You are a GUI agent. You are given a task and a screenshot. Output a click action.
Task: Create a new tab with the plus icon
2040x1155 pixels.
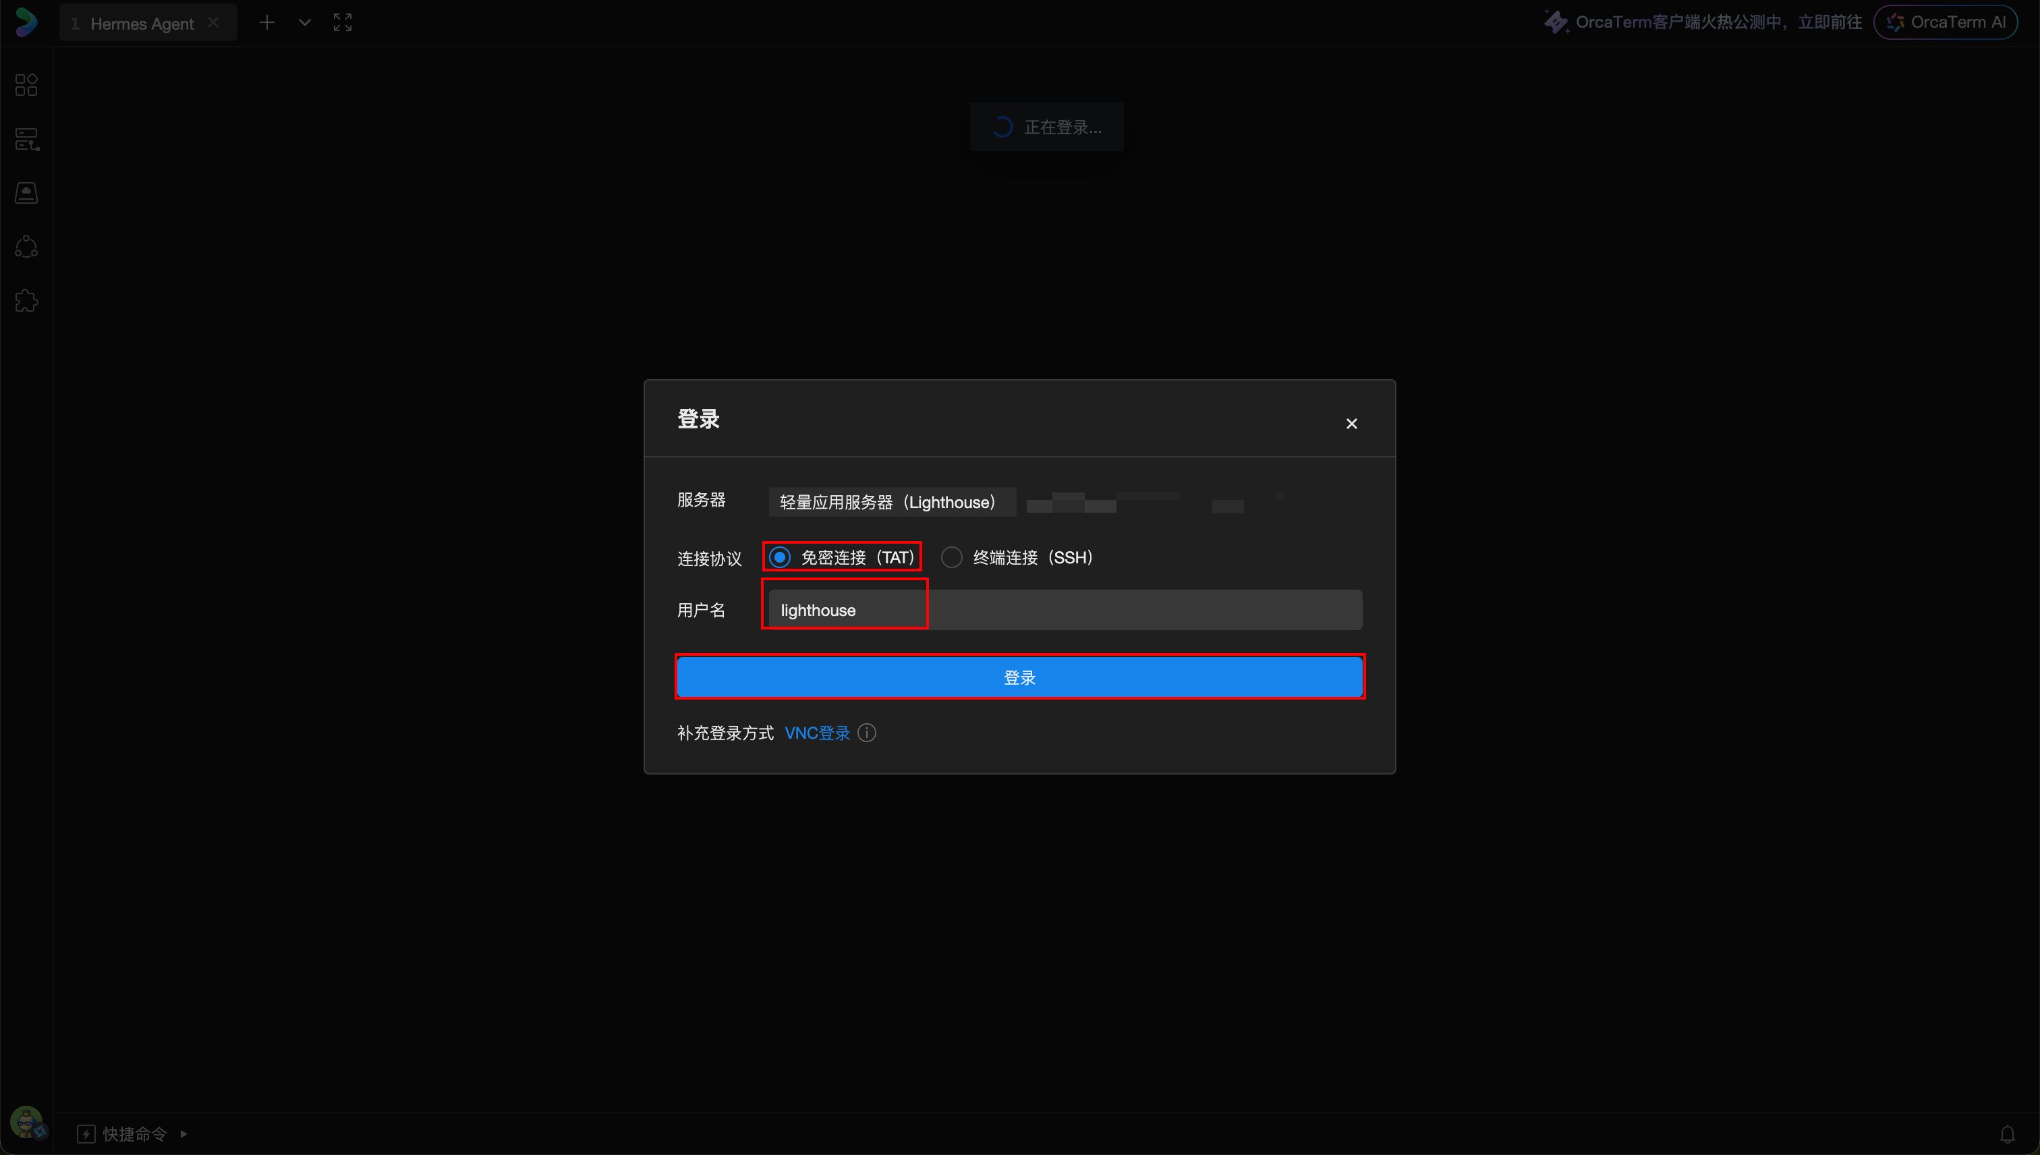[267, 22]
